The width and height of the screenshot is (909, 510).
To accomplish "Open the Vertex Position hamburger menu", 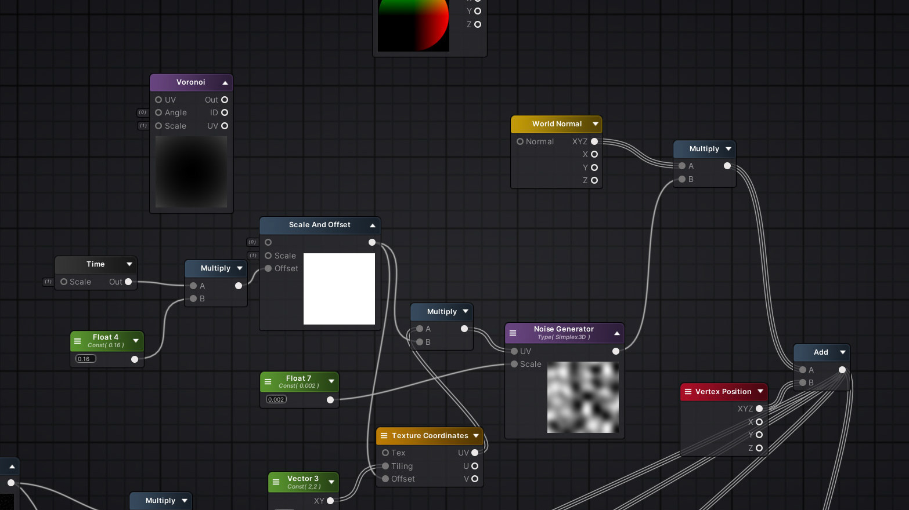I will pyautogui.click(x=688, y=392).
